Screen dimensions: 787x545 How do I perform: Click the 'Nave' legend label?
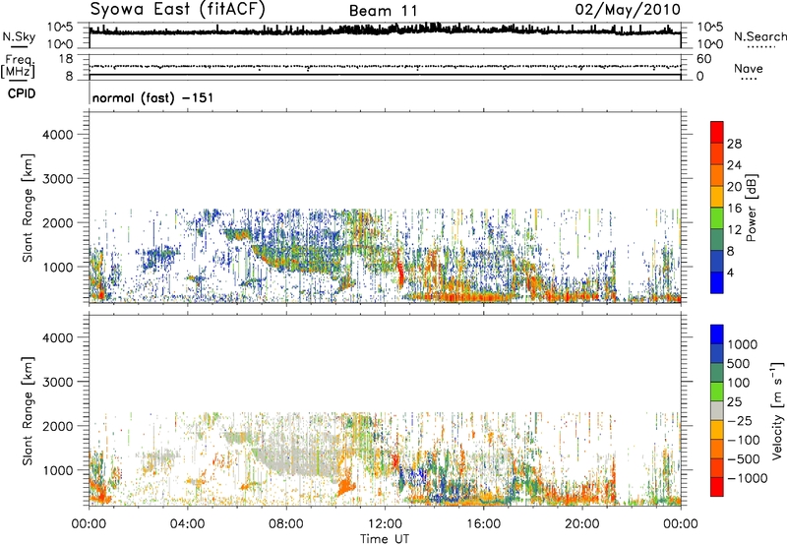[749, 68]
